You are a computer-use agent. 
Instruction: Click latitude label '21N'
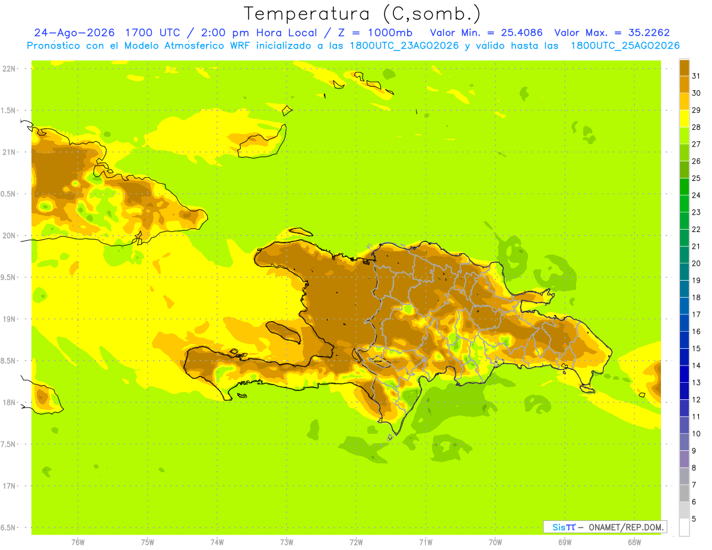click(9, 152)
